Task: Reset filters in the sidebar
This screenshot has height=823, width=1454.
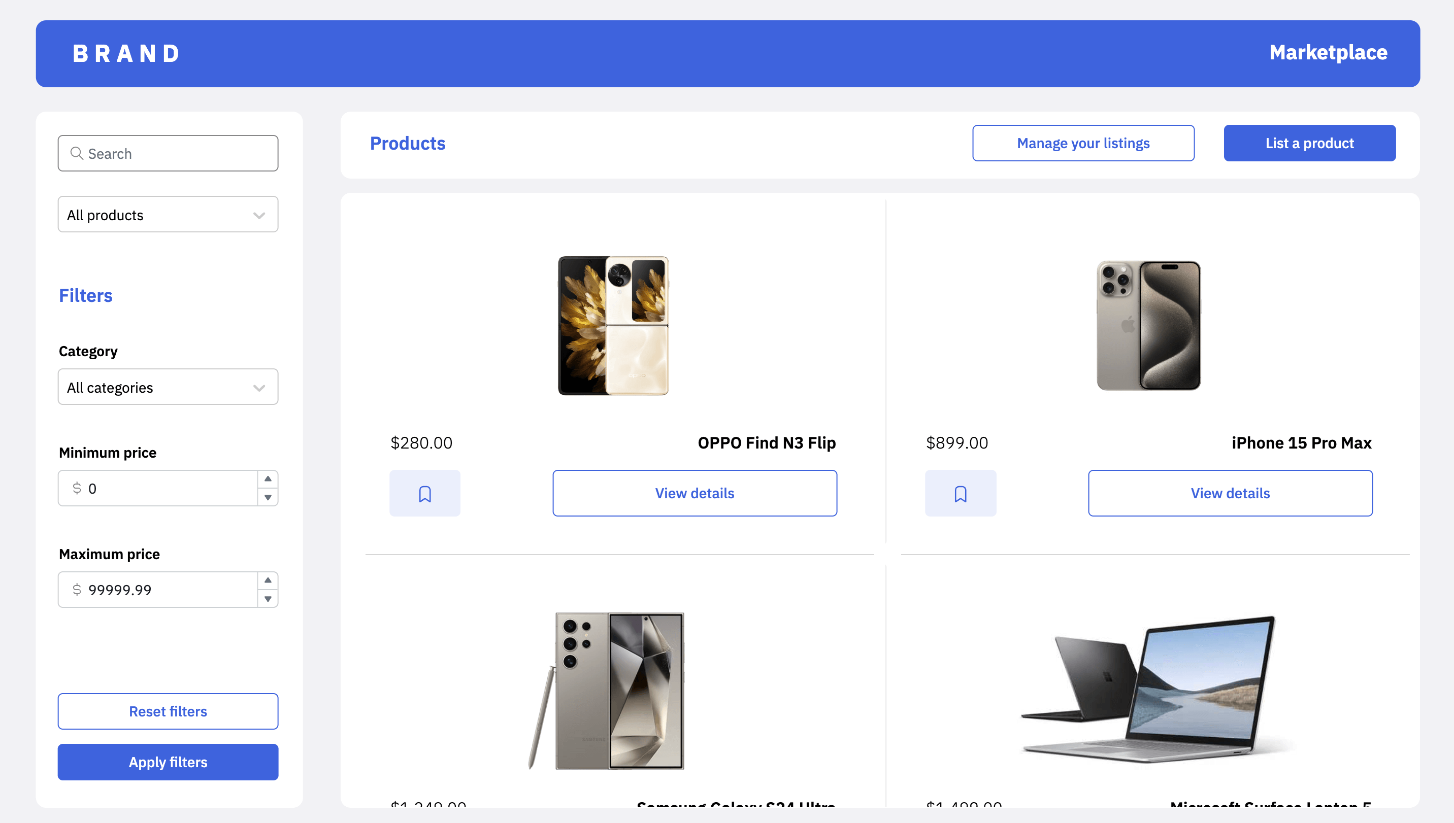Action: [x=168, y=711]
